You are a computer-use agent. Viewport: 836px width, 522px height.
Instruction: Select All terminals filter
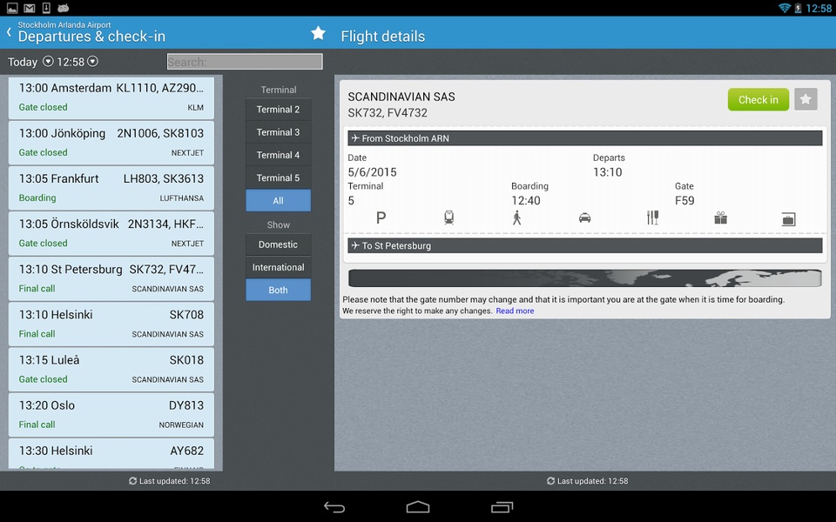pyautogui.click(x=279, y=201)
